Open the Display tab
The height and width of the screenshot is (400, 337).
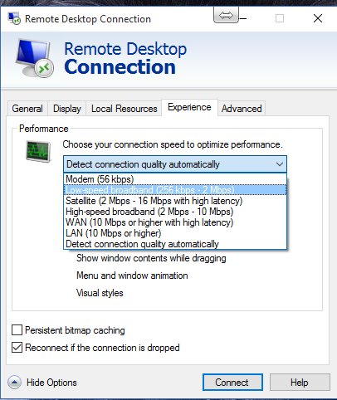(x=67, y=109)
